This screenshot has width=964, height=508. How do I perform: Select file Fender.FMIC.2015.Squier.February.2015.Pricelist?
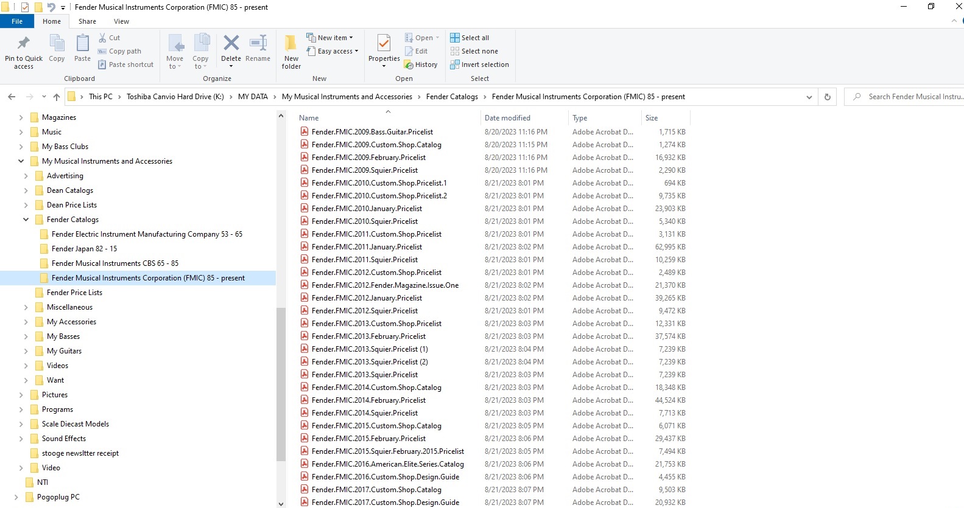click(387, 451)
